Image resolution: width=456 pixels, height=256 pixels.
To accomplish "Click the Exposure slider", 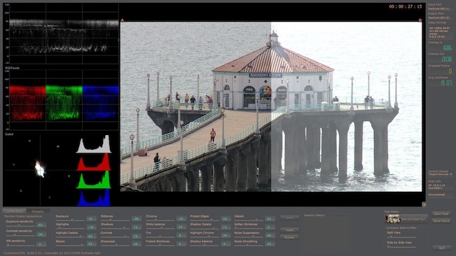I will 70,220.
